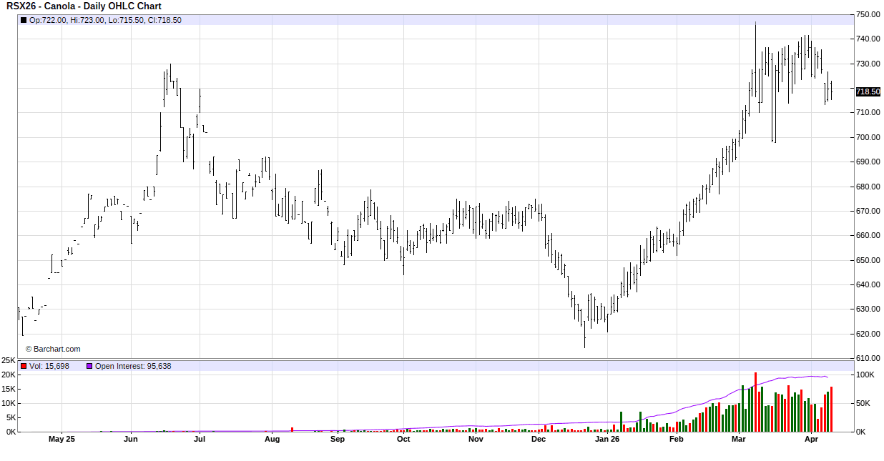The height and width of the screenshot is (461, 884).
Task: Click the 610.00 price axis label
Action: coord(868,358)
